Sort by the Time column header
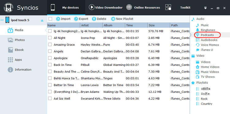Screen dimensions: 230x114 pos(136,25)
